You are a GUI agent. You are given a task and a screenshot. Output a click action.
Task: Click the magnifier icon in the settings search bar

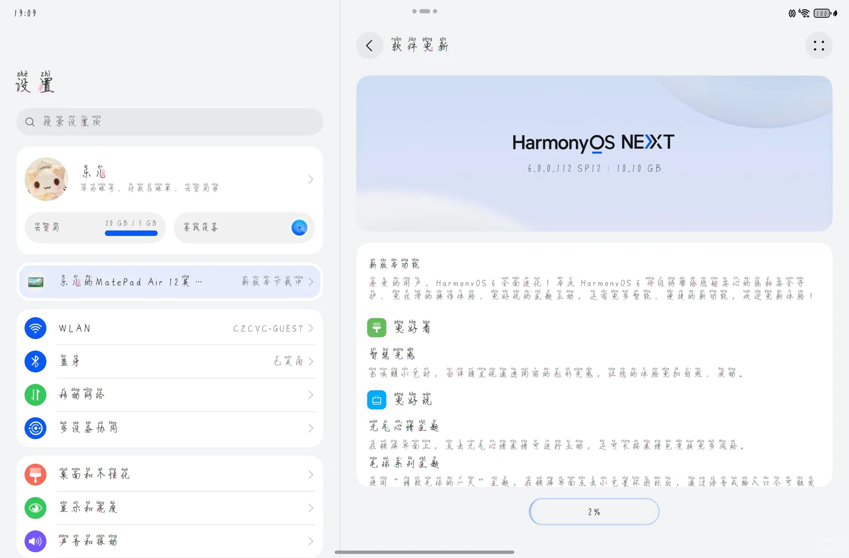point(30,122)
